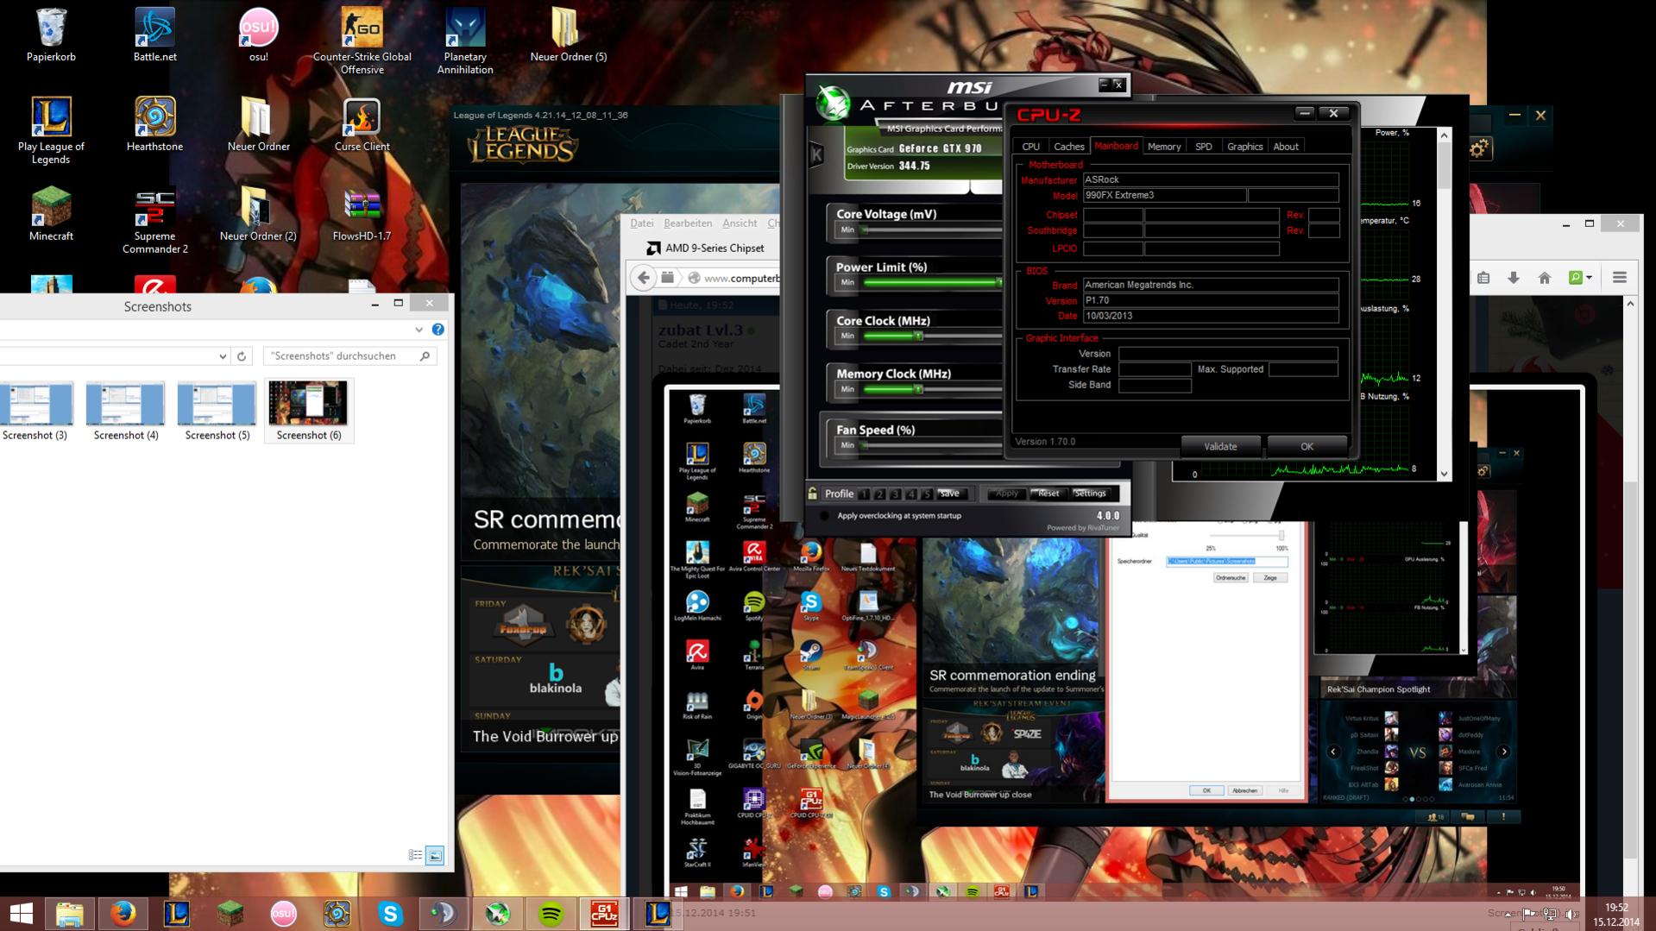Switch to MSI Afterburner in the taskbar
This screenshot has width=1656, height=931.
497,914
